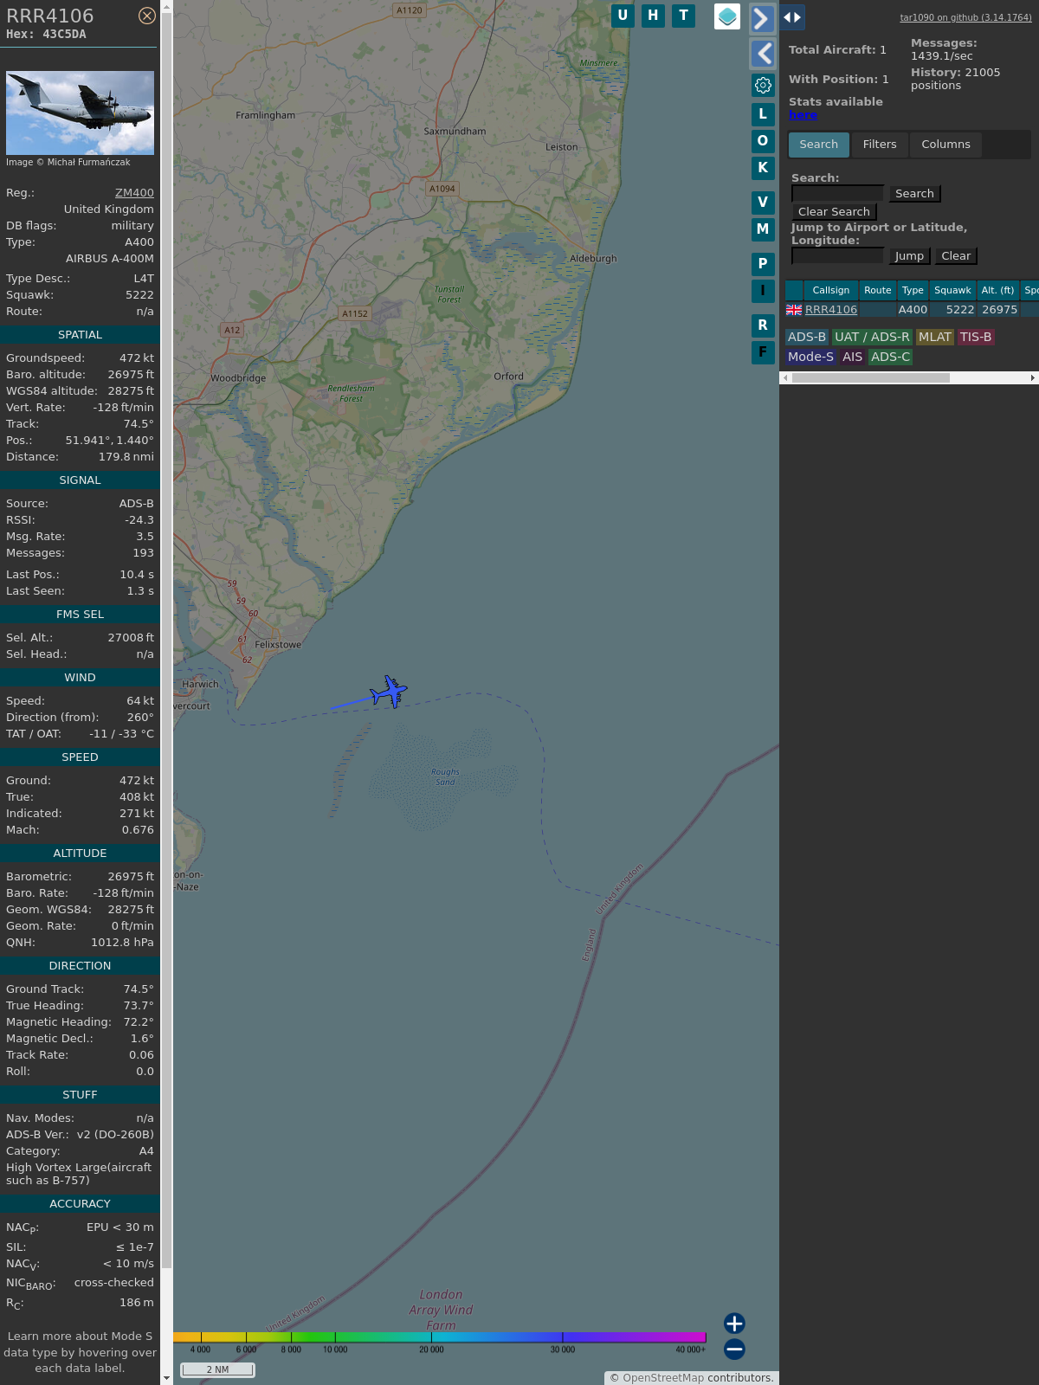Click the left chevron sidebar arrow
This screenshot has height=1385, width=1039.
coord(762,54)
